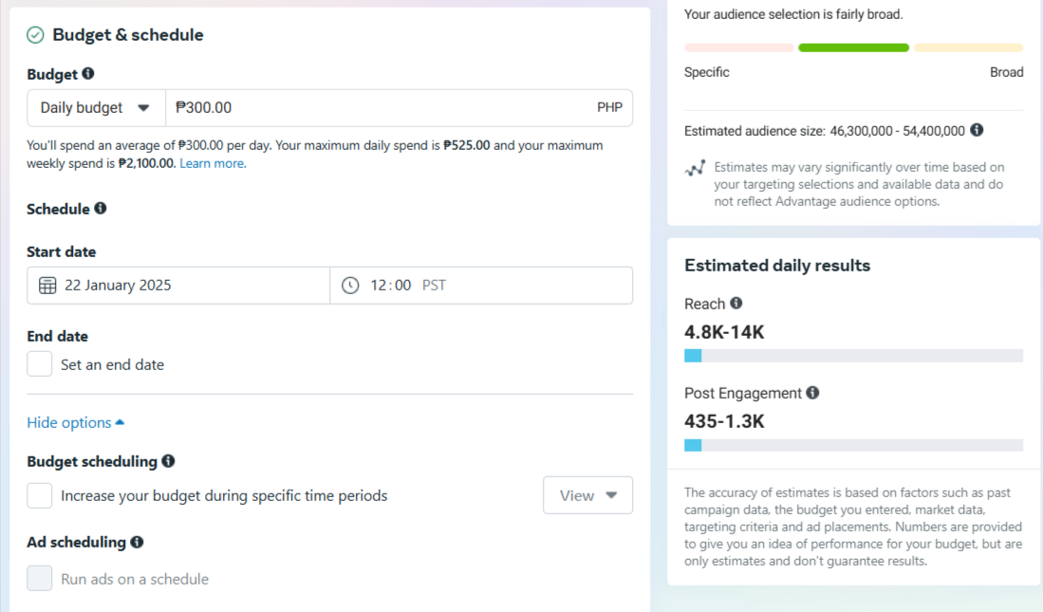Screen dimensions: 1043x612
Task: Click the Budget scheduling info icon
Action: (168, 461)
